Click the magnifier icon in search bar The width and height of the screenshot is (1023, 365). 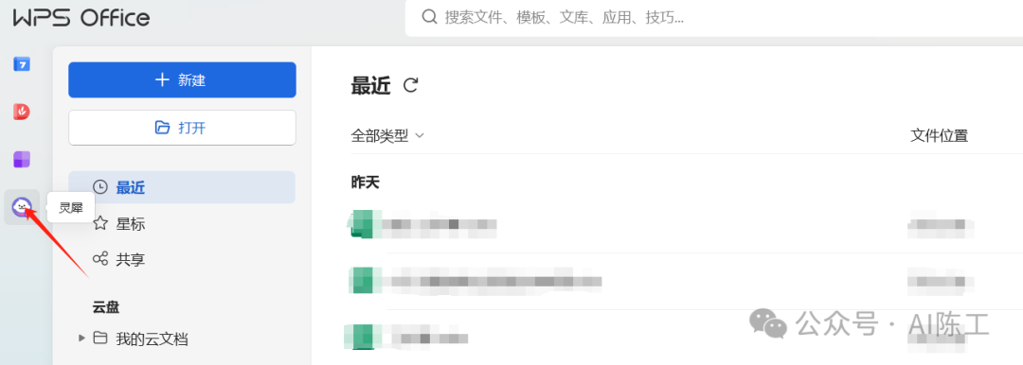429,17
